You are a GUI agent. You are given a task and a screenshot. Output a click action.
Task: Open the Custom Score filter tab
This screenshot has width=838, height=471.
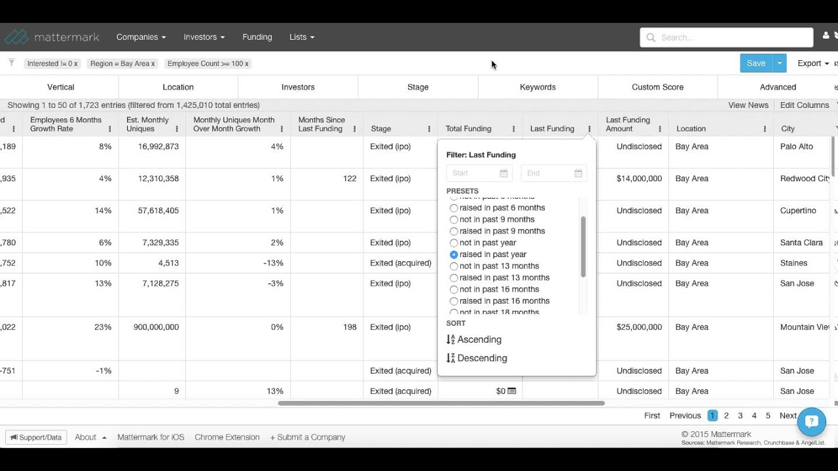point(657,87)
